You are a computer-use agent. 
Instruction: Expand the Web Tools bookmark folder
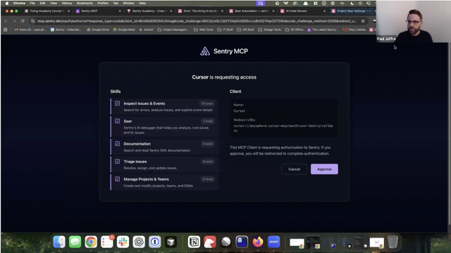(x=204, y=30)
